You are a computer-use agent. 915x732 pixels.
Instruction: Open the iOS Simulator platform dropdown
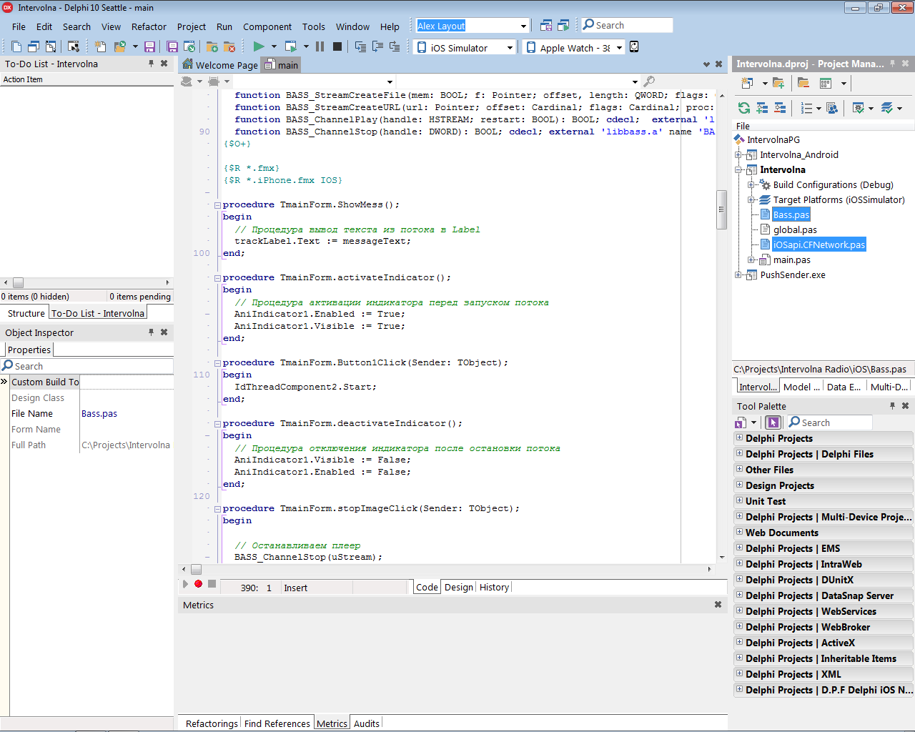[510, 48]
